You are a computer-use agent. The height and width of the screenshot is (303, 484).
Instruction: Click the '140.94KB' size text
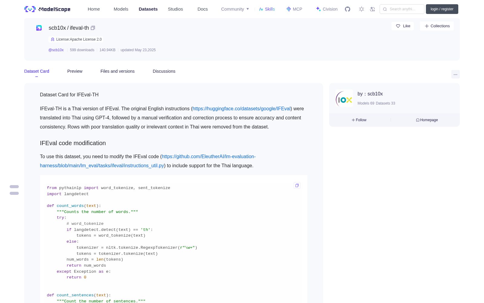[107, 50]
